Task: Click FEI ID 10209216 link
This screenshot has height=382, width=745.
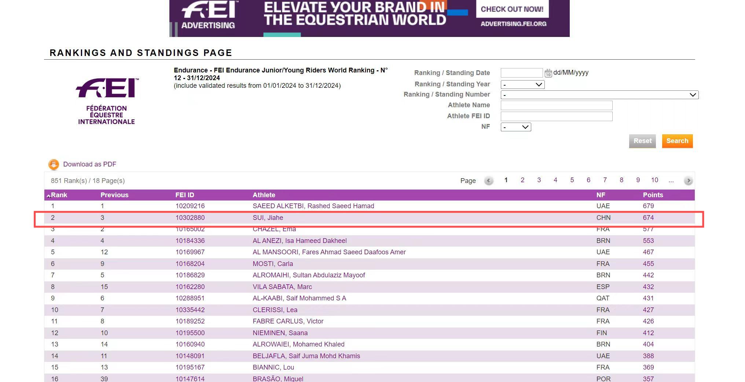Action: 190,206
